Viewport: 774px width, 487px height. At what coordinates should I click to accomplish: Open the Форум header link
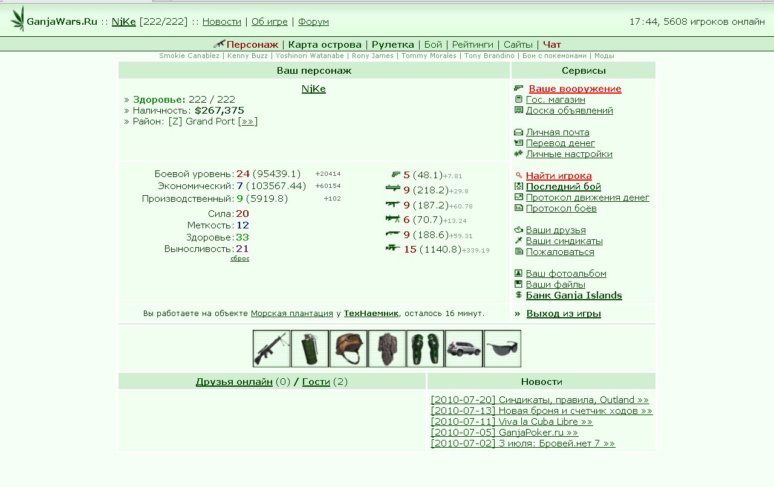(x=314, y=22)
